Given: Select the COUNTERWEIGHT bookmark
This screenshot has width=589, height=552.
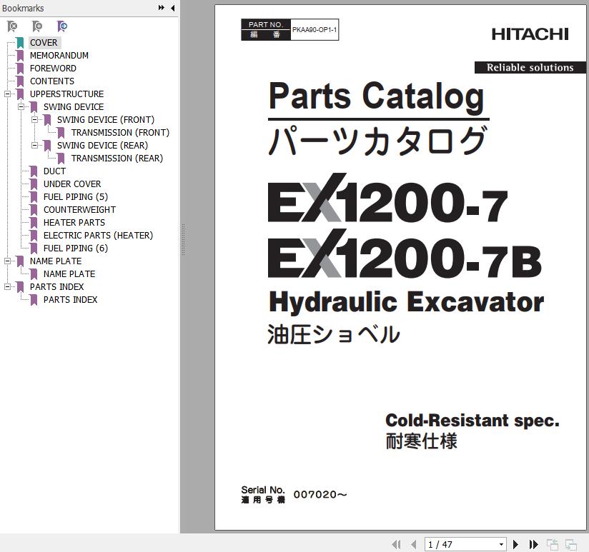Looking at the screenshot, I should [x=79, y=209].
